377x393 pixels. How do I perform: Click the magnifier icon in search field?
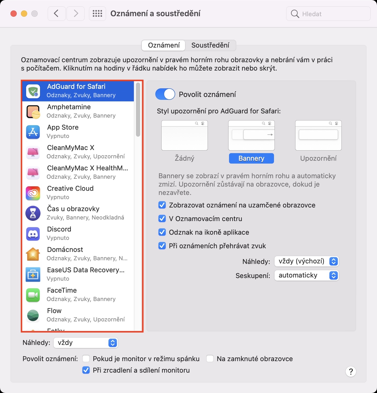(295, 14)
